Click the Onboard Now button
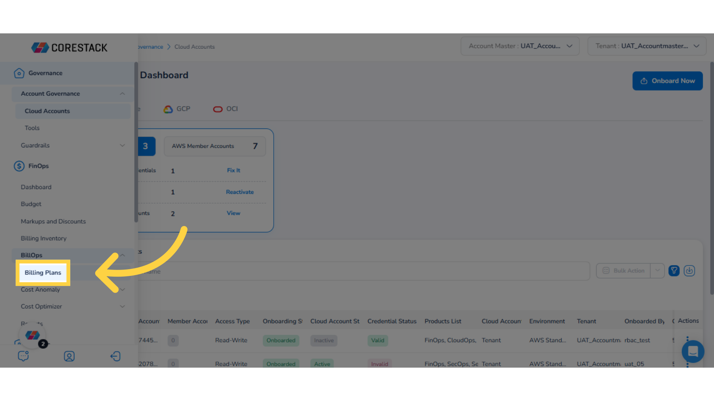Viewport: 714px width, 401px height. 668,81
